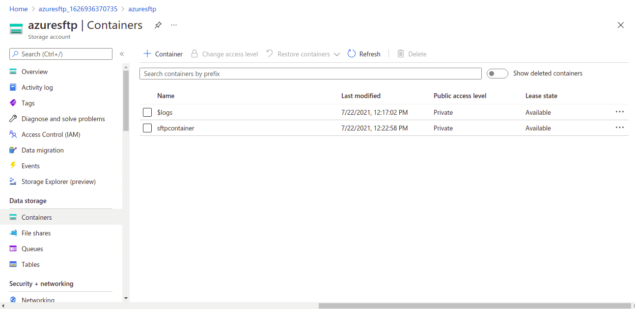Click the sidebar scroll down arrow

point(126,298)
